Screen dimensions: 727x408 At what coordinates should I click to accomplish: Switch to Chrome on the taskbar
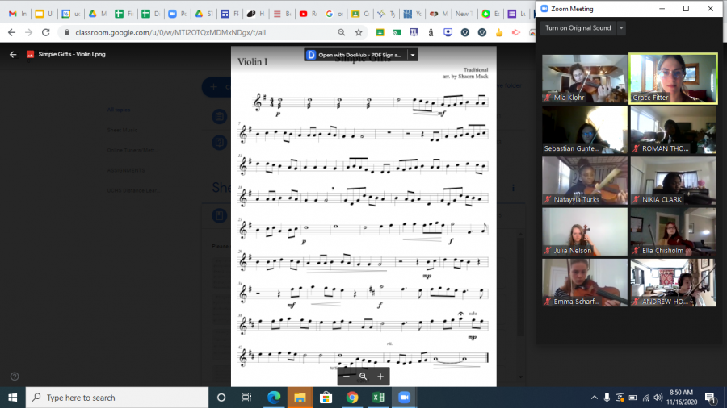point(352,398)
